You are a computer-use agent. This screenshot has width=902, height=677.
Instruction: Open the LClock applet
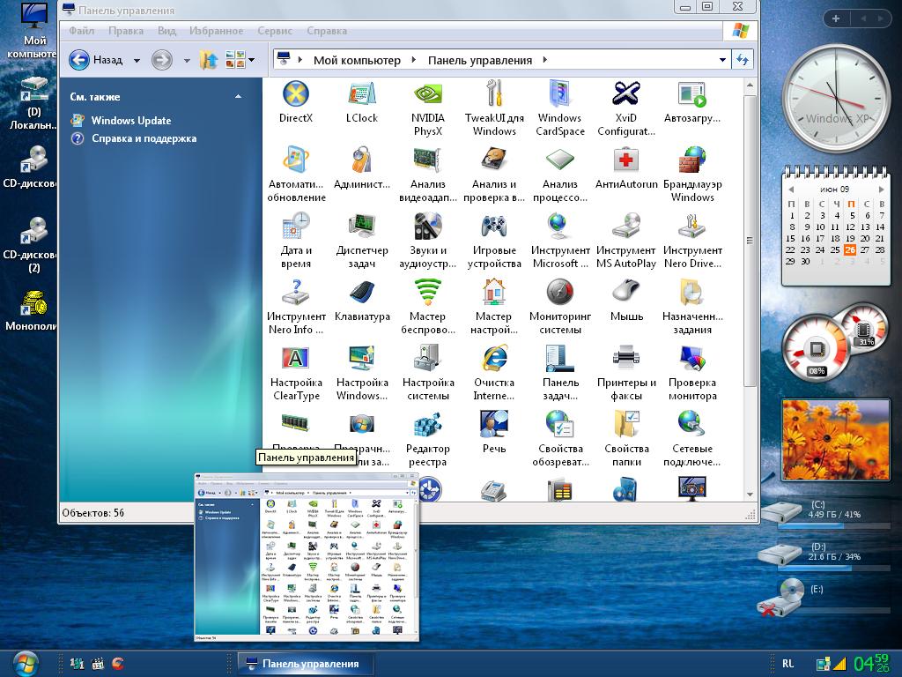pos(362,102)
